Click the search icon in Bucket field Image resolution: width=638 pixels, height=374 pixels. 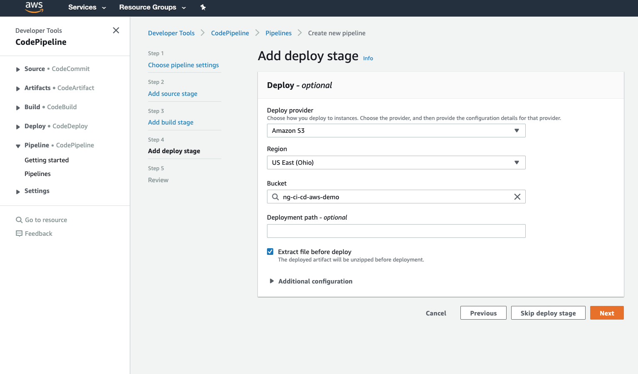pyautogui.click(x=275, y=197)
